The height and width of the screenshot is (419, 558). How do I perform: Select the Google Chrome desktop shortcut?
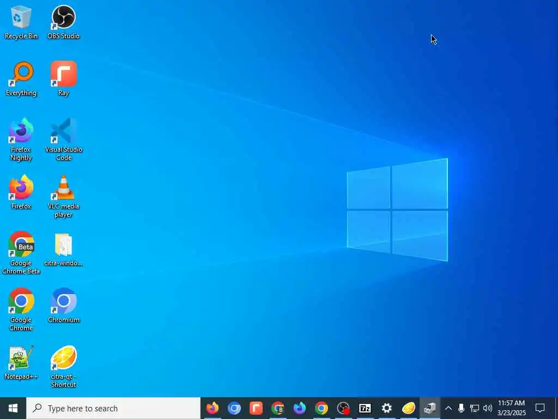point(21,310)
